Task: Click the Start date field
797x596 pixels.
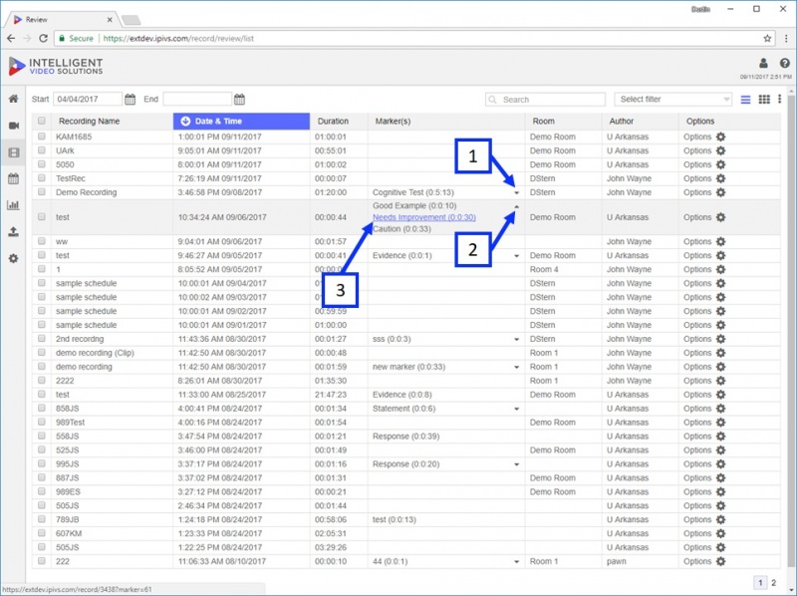Action: coord(88,99)
